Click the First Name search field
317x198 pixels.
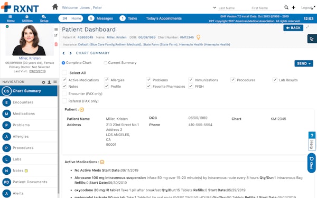pos(267,8)
